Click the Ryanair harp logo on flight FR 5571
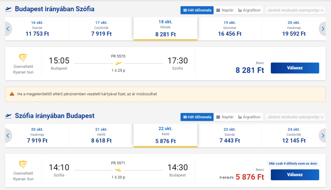The width and height of the screenshot is (331, 190). click(23, 165)
